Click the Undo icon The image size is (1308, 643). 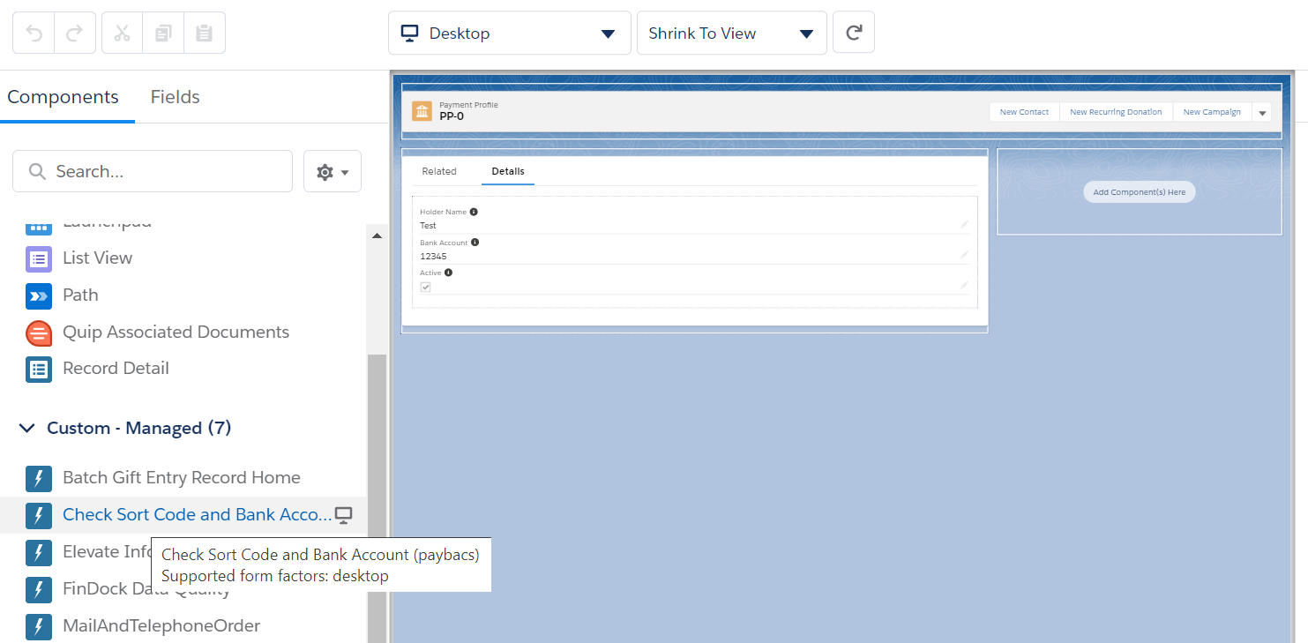[x=33, y=33]
